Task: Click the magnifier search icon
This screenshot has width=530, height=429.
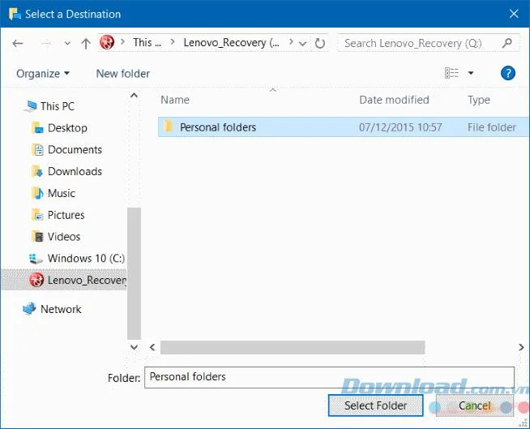Action: (507, 43)
